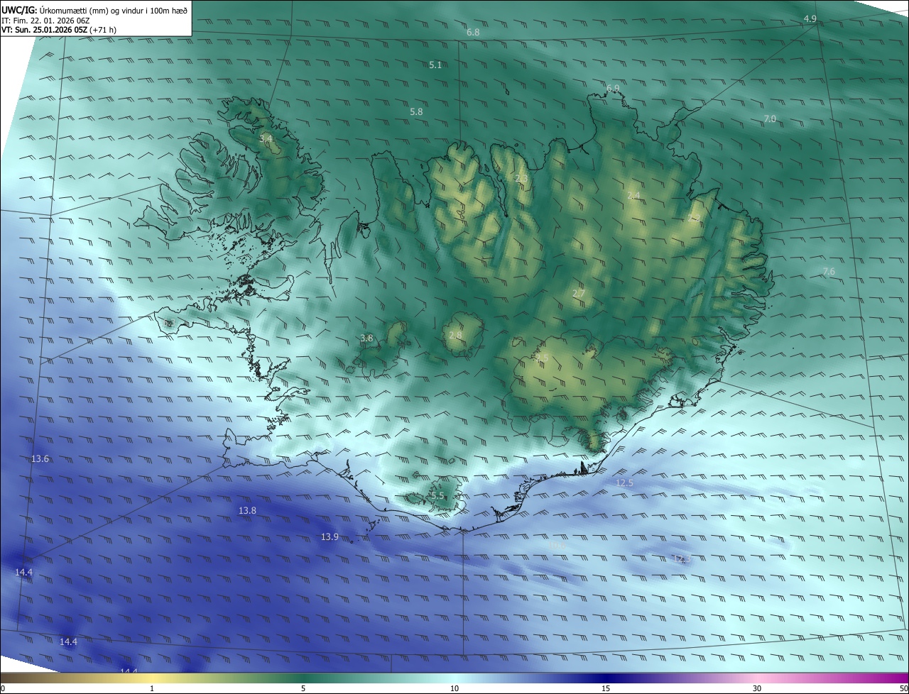Click the map value '2.5' on Vatnajökull
The width and height of the screenshot is (909, 694).
[x=543, y=357]
